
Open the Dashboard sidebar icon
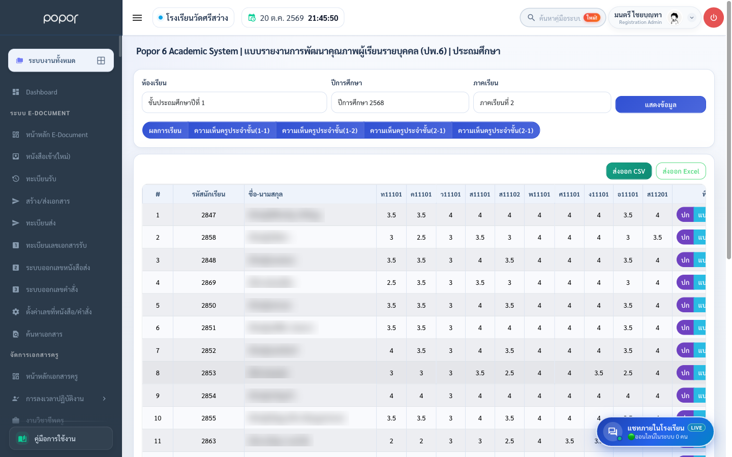tap(16, 92)
